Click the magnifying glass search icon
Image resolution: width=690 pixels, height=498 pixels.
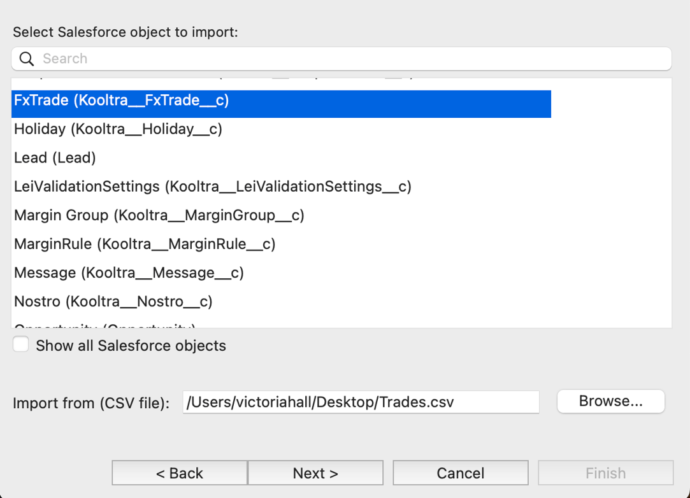tap(26, 59)
